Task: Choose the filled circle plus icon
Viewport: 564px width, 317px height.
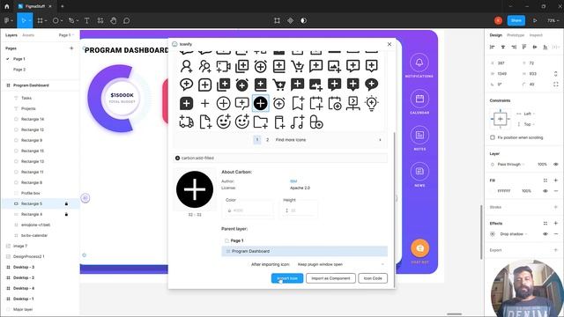Action: click(x=261, y=103)
